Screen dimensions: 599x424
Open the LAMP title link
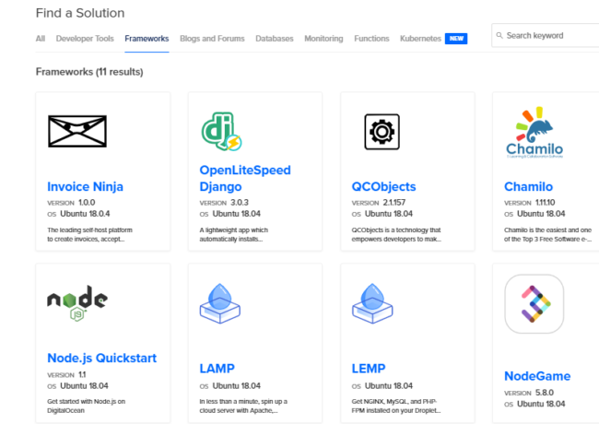[217, 369]
